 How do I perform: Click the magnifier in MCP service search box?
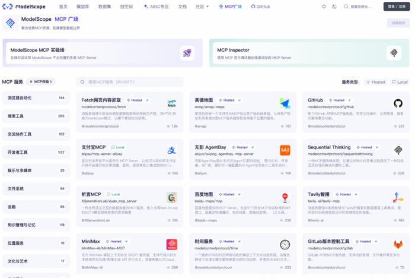click(x=82, y=82)
